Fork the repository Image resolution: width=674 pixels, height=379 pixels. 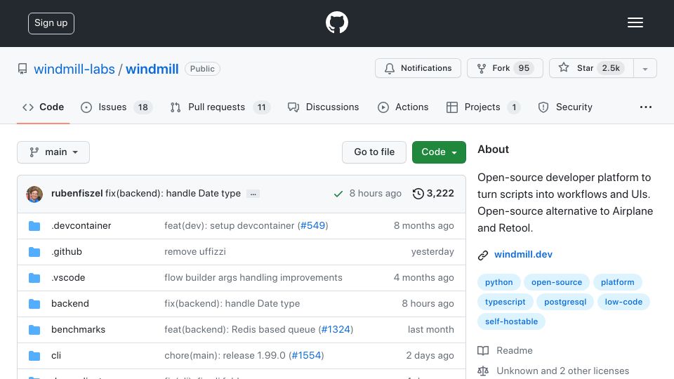click(505, 68)
